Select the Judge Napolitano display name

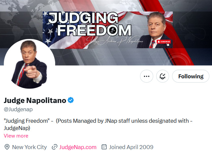(35, 100)
